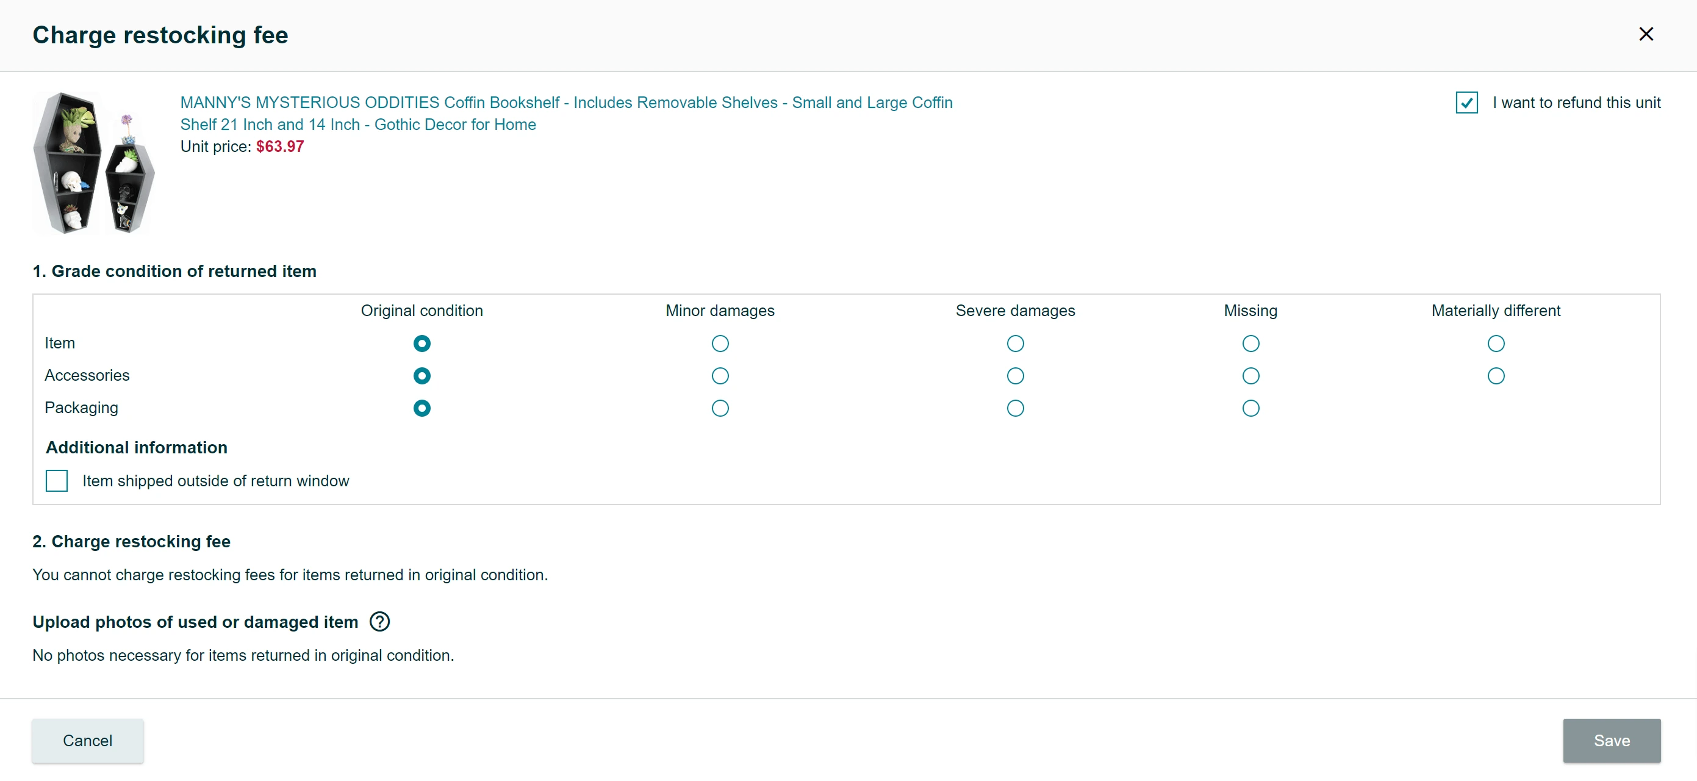1697x781 pixels.
Task: Select Minor damages for Accessories
Action: [720, 376]
